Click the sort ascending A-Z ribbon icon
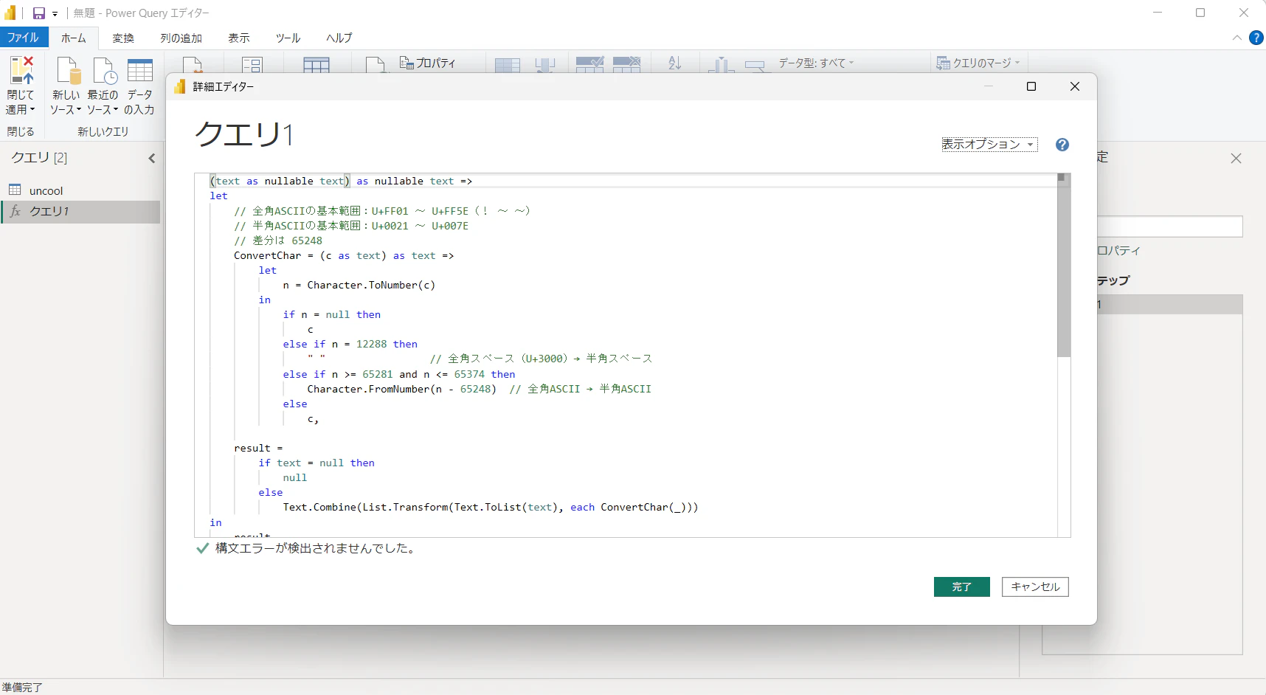Viewport: 1266px width, 695px height. 675,63
